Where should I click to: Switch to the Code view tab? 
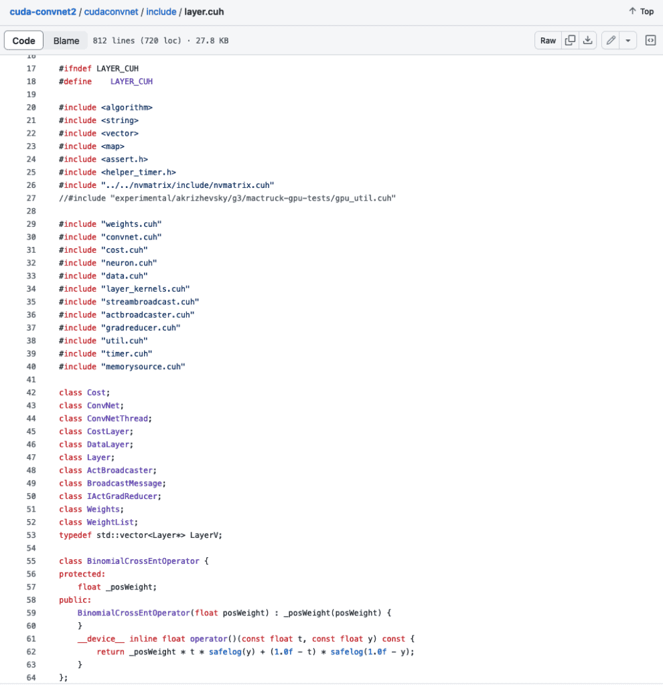24,41
